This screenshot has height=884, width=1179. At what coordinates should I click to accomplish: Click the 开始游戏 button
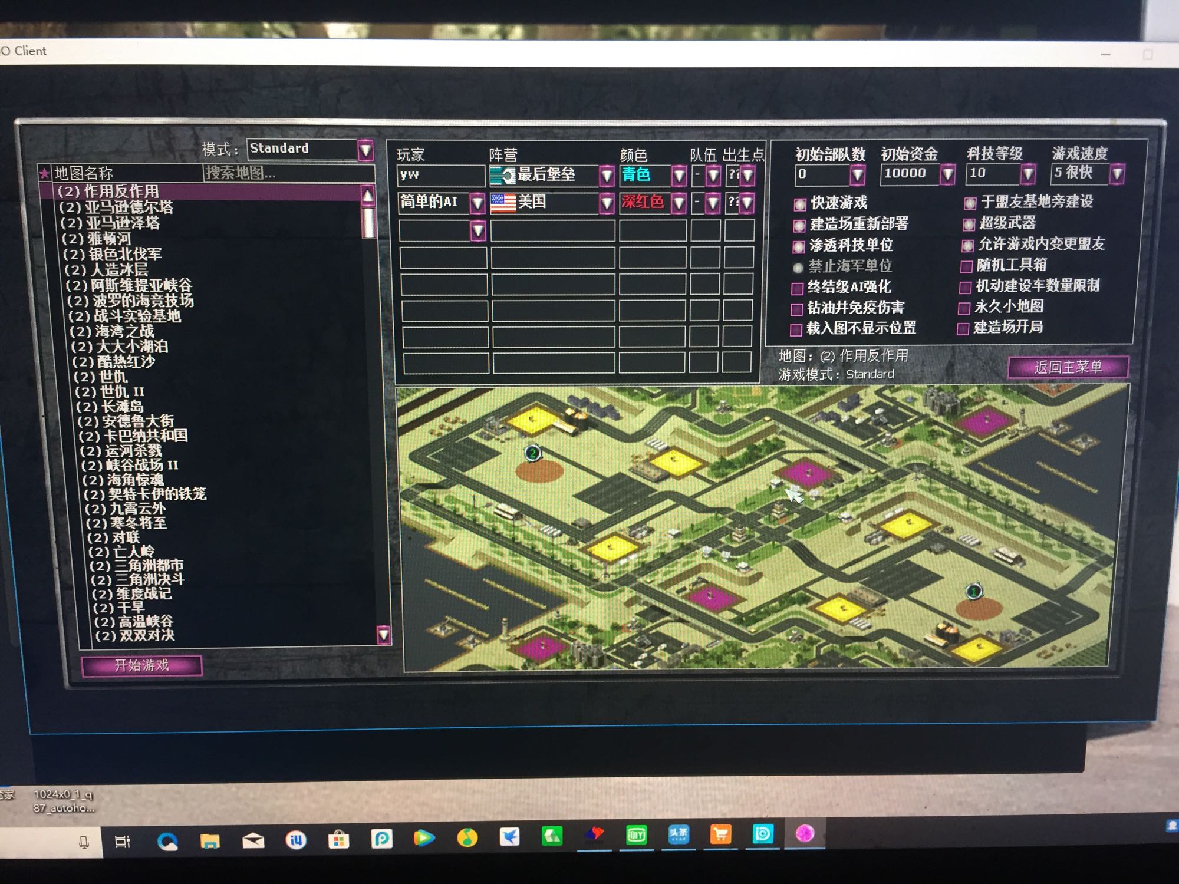point(141,665)
